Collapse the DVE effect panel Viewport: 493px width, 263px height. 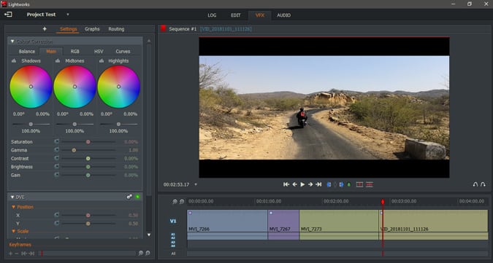tap(12, 197)
